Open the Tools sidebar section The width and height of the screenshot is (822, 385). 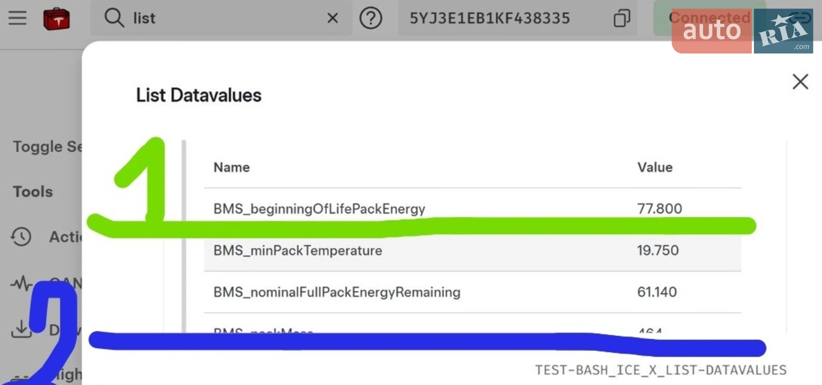pos(33,192)
